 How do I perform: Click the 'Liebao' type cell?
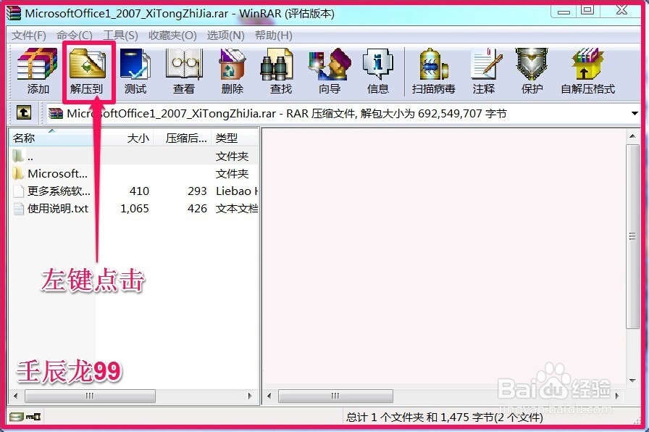click(236, 191)
